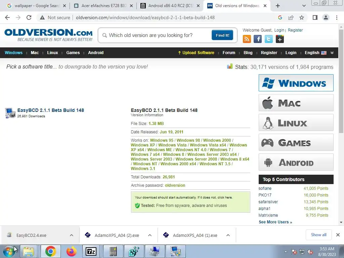Open a new browser tab
The width and height of the screenshot is (344, 258).
tap(278, 6)
